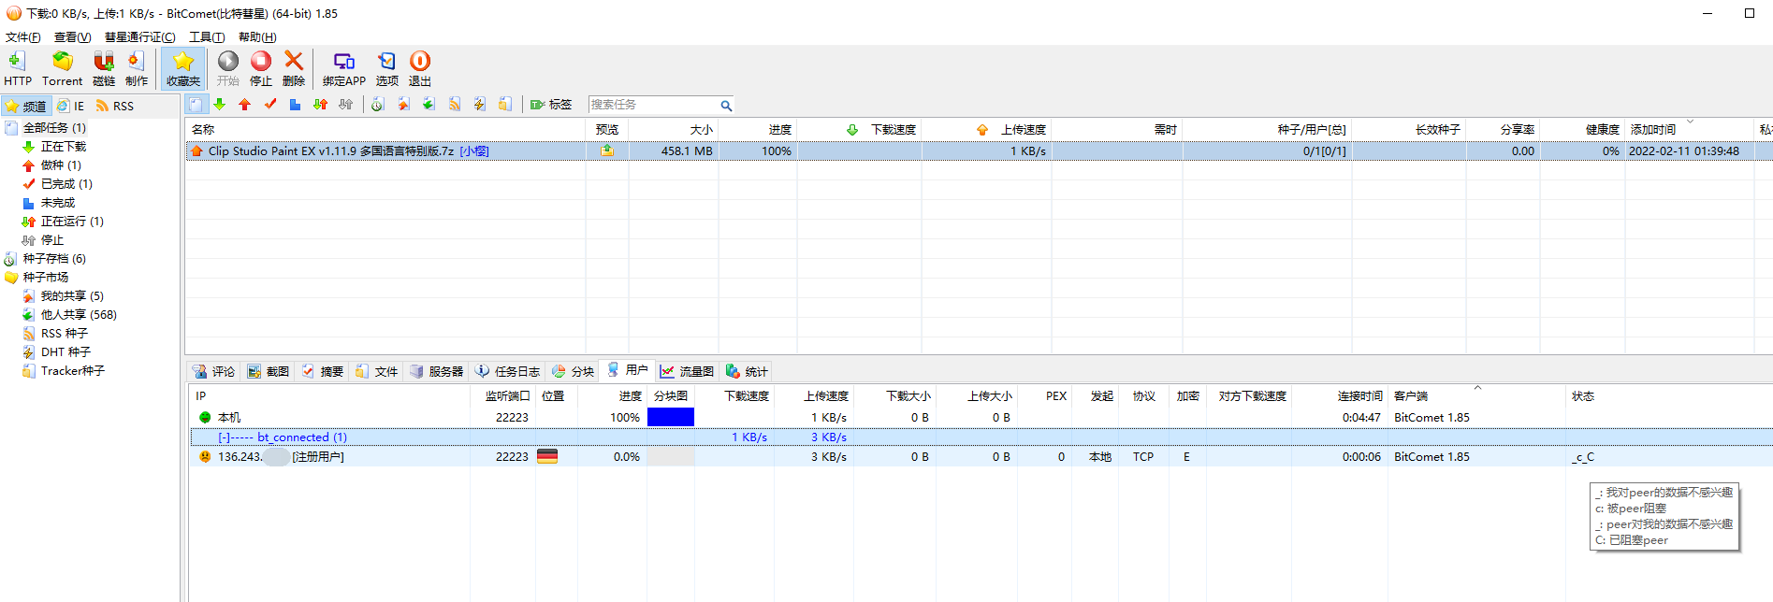Select 未完成 in sidebar tree
The height and width of the screenshot is (602, 1773).
click(57, 203)
